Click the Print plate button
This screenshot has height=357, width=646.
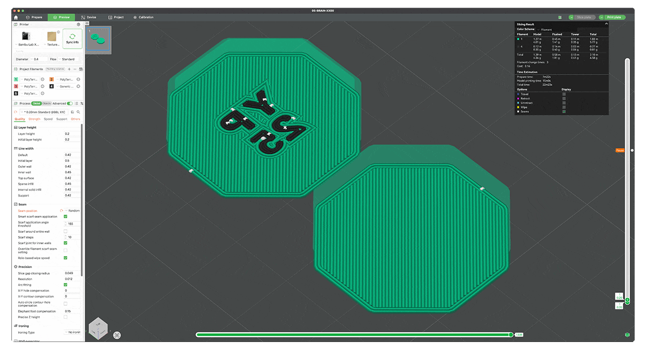tap(615, 17)
